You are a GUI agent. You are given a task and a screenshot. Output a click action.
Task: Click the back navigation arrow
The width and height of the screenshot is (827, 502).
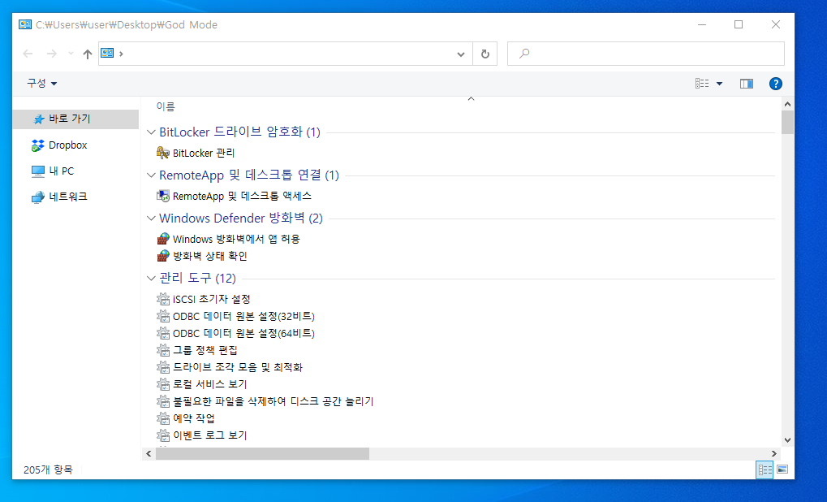point(28,54)
